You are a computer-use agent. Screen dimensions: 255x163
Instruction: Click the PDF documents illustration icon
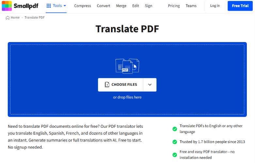pos(127,66)
